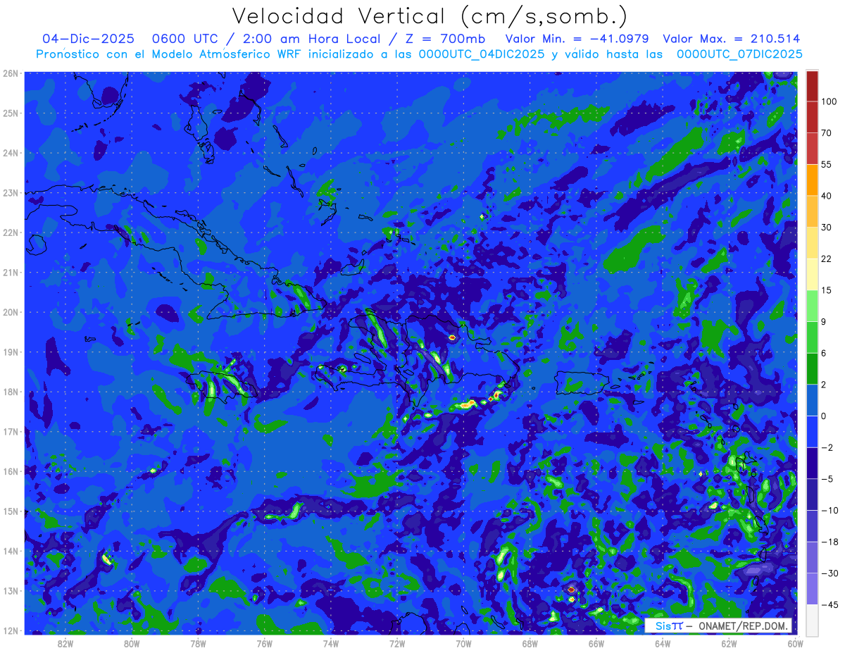This screenshot has width=845, height=653.
Task: Click the 72W longitude label
Action: [397, 643]
